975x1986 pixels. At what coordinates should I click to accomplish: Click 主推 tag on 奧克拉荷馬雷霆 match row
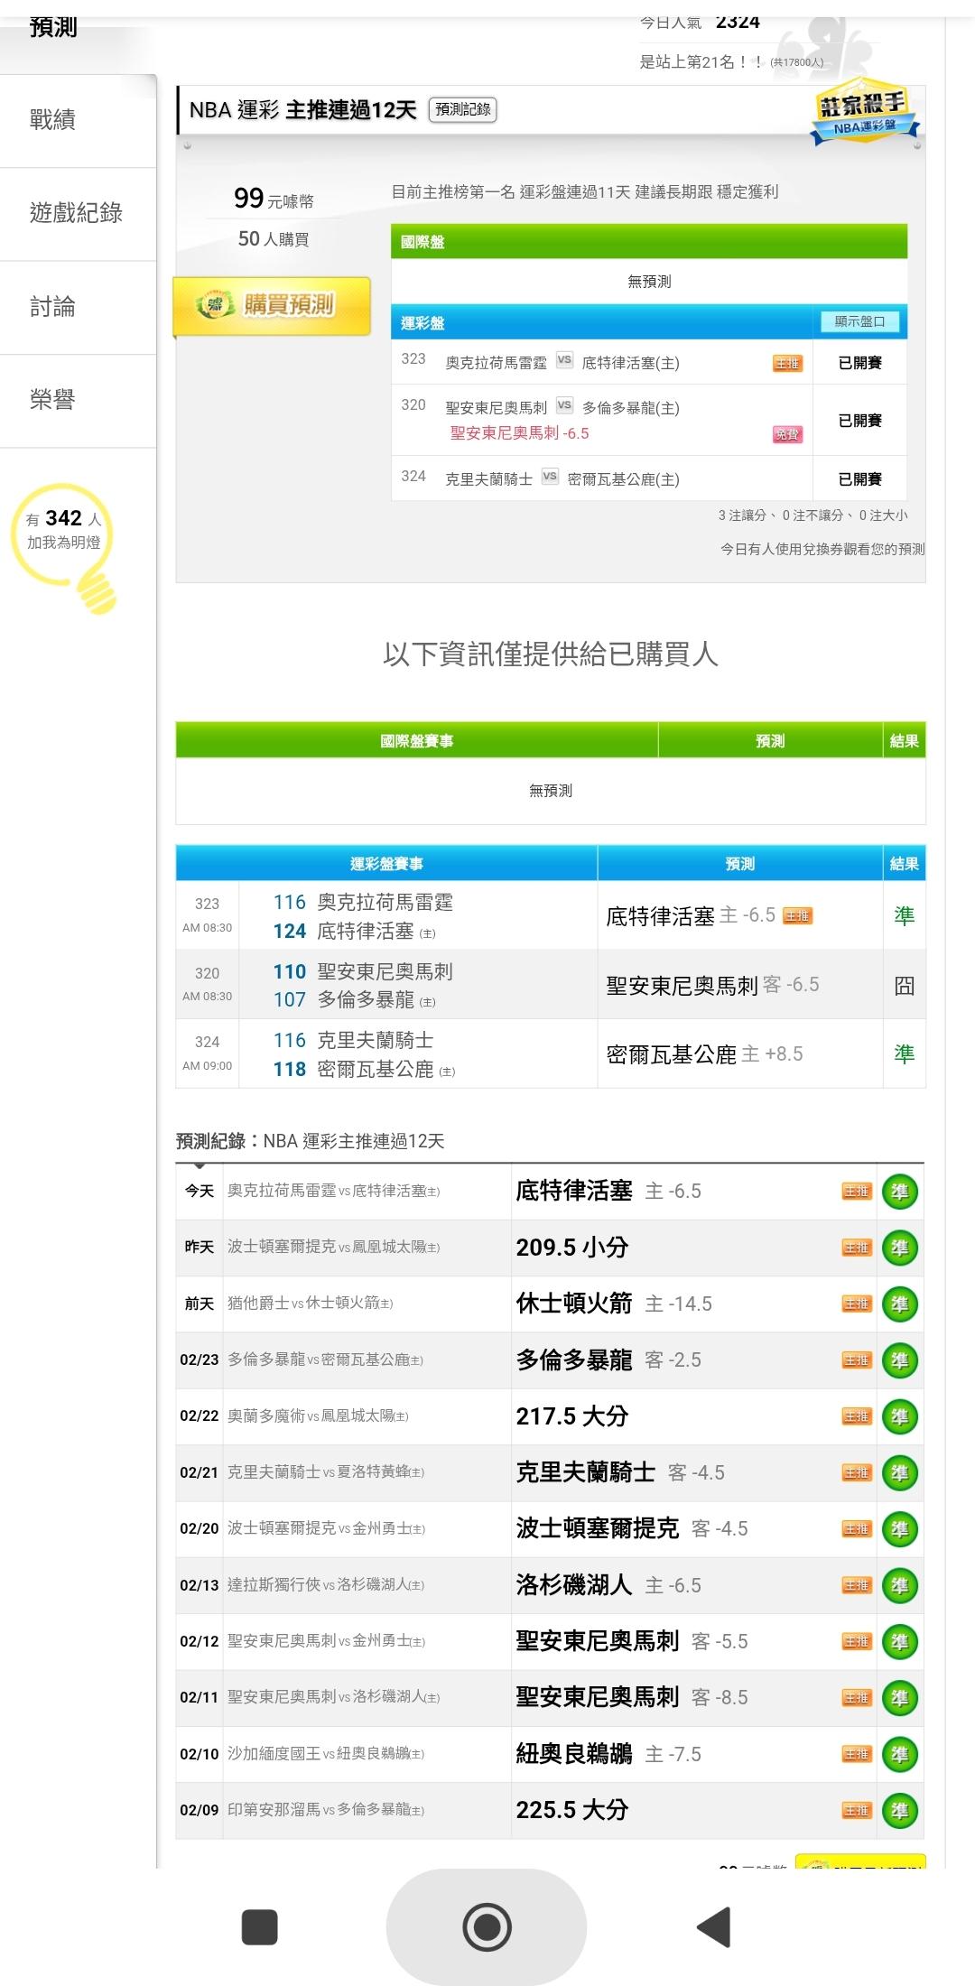coord(787,363)
